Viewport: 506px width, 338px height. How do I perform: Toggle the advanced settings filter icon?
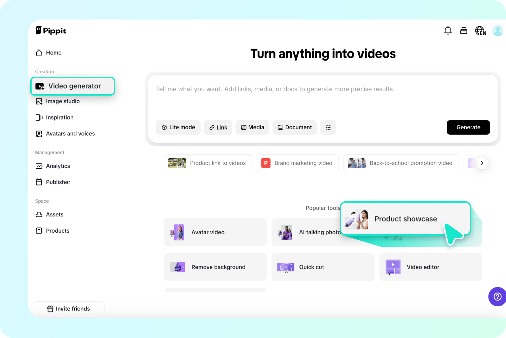(x=328, y=127)
